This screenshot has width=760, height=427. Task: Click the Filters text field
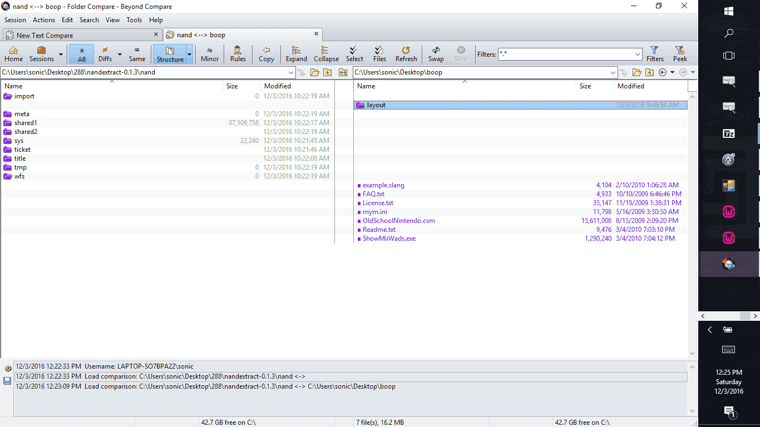pos(565,54)
